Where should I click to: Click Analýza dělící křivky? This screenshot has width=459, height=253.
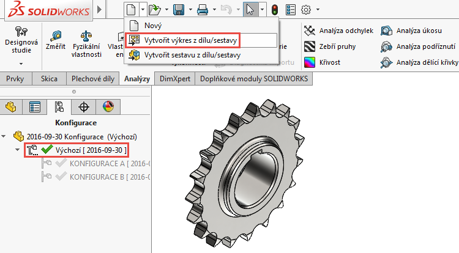click(x=419, y=62)
